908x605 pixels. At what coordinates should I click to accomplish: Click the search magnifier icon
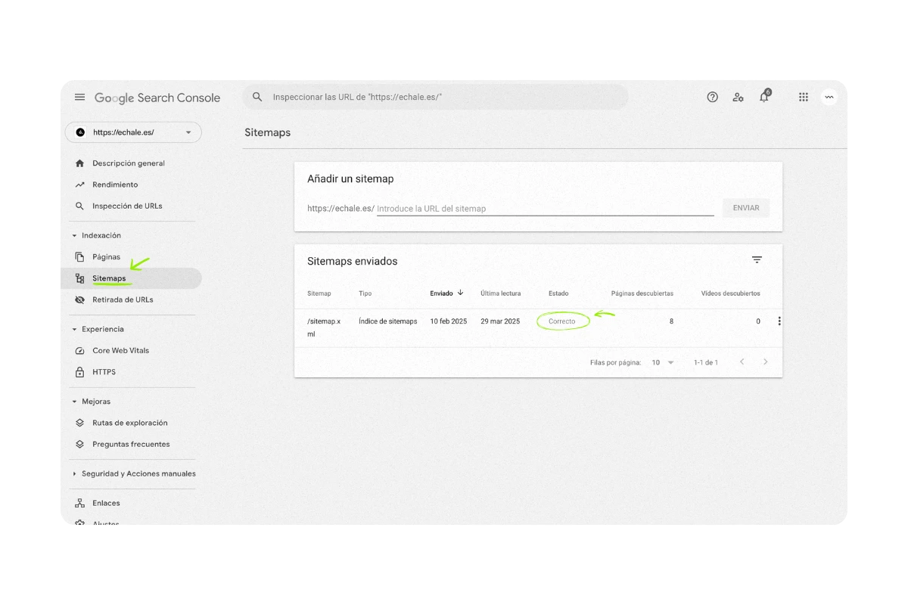click(257, 97)
